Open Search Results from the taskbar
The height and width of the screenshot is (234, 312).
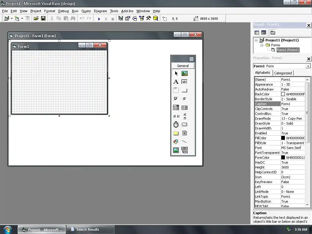coord(90,229)
